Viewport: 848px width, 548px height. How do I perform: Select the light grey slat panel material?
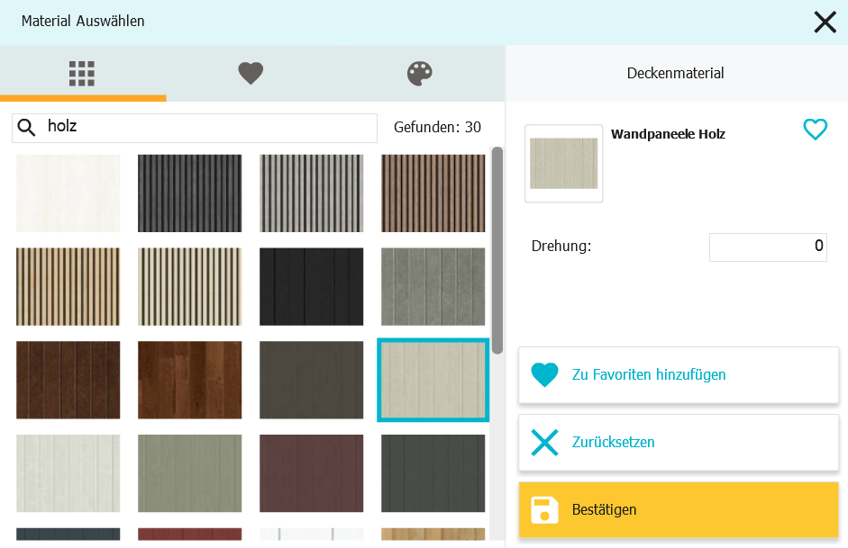(x=312, y=193)
